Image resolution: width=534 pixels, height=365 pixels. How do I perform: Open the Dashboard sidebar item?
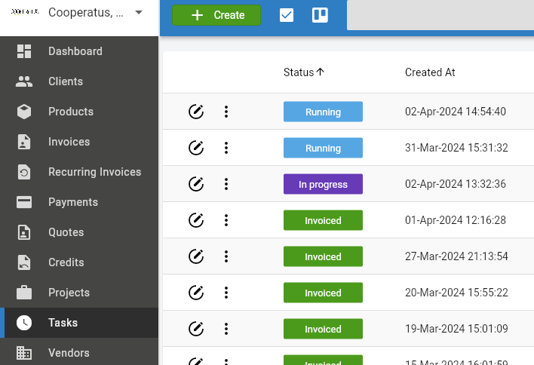coord(79,51)
